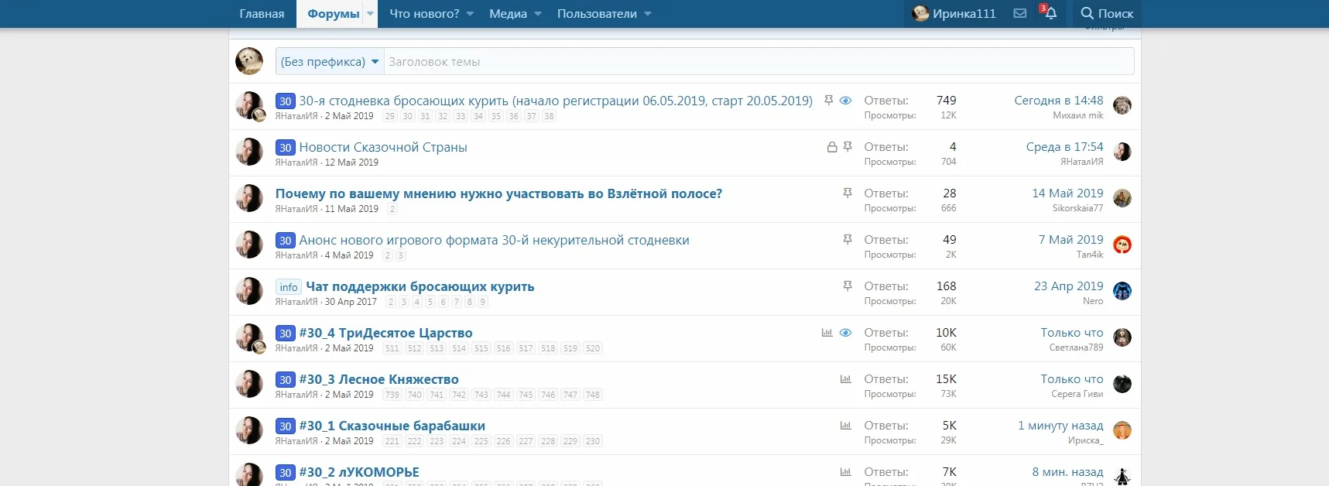Open thread Почему по вашему мнению нужно участвовать
This screenshot has width=1329, height=486.
pyautogui.click(x=498, y=193)
